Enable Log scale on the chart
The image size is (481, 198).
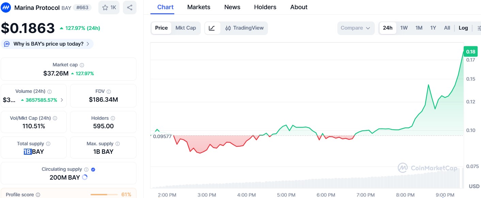pyautogui.click(x=463, y=28)
